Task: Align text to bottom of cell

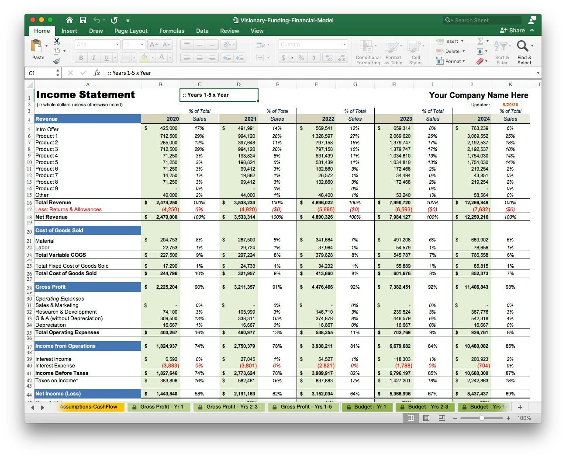Action: click(212, 45)
